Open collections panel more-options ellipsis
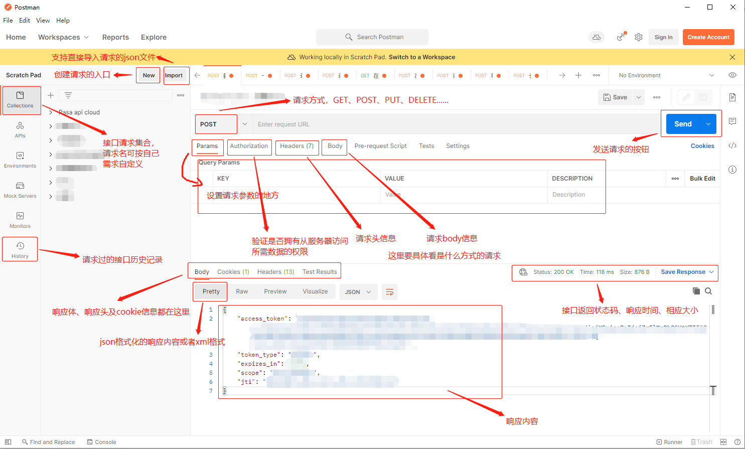The image size is (745, 449). [181, 95]
